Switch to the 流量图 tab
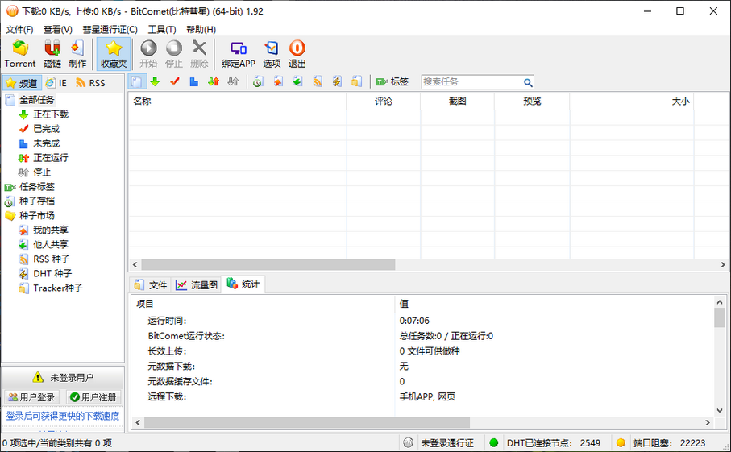The width and height of the screenshot is (731, 452). pyautogui.click(x=197, y=284)
